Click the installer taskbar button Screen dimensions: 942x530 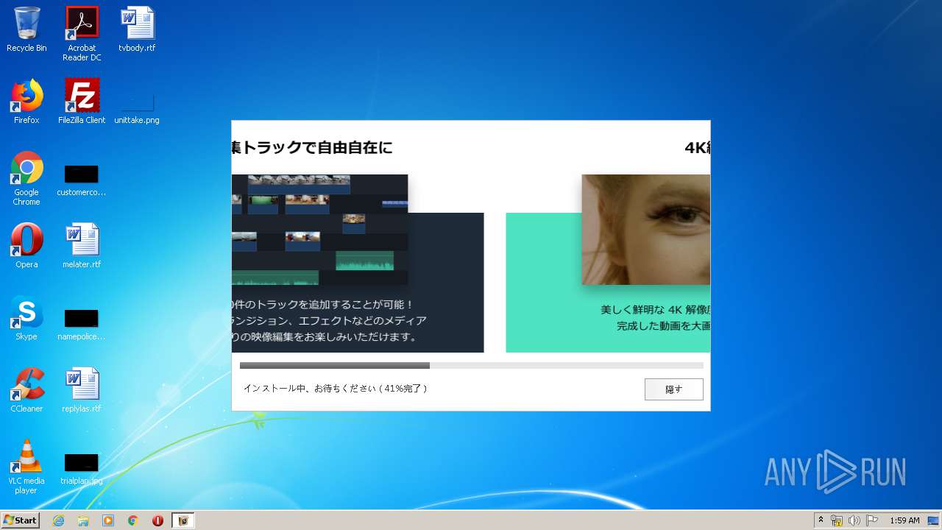[x=183, y=520]
